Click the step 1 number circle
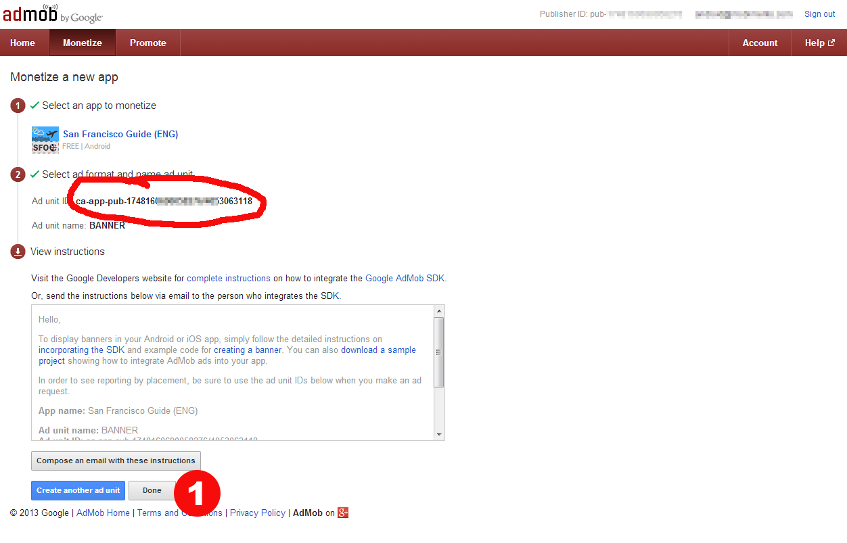This screenshot has width=847, height=543. 18,105
